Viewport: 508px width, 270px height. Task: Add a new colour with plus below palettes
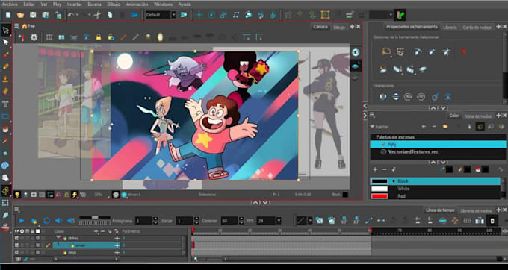pyautogui.click(x=375, y=169)
